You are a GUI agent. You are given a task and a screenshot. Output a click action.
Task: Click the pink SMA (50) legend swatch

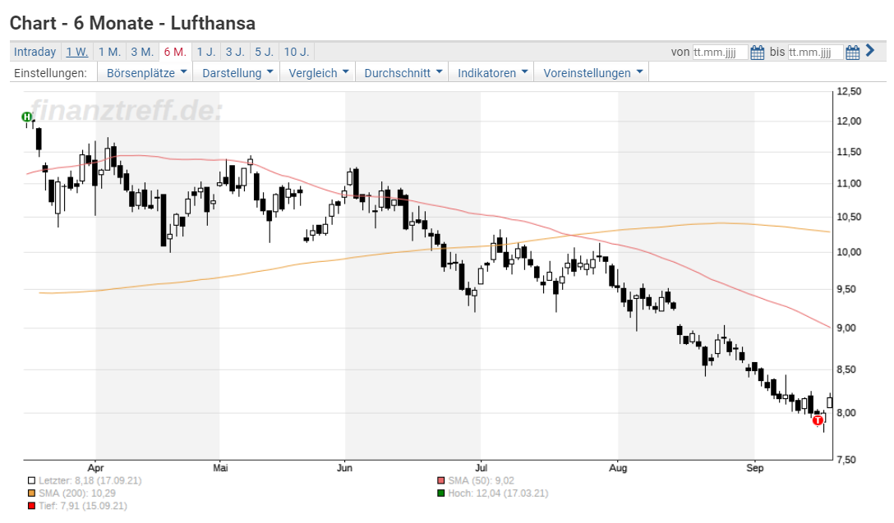coord(440,481)
